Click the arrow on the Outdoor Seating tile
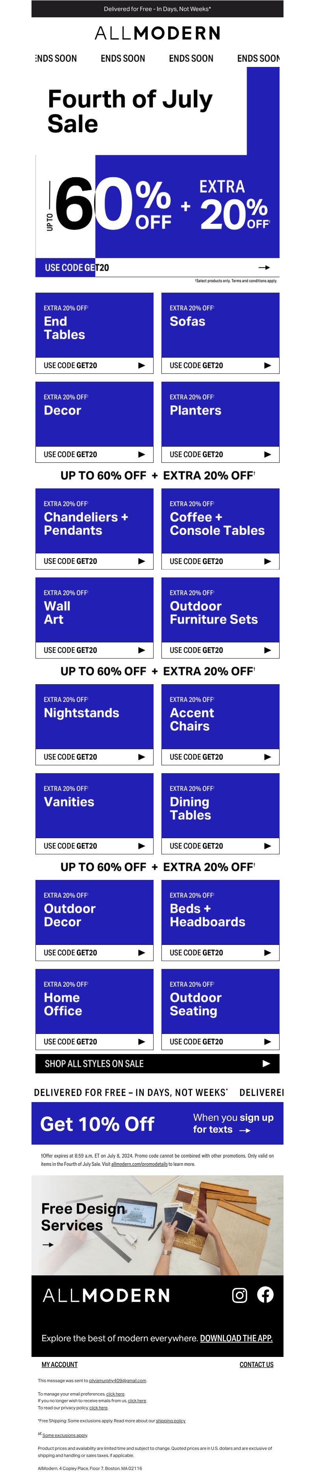 click(267, 1042)
